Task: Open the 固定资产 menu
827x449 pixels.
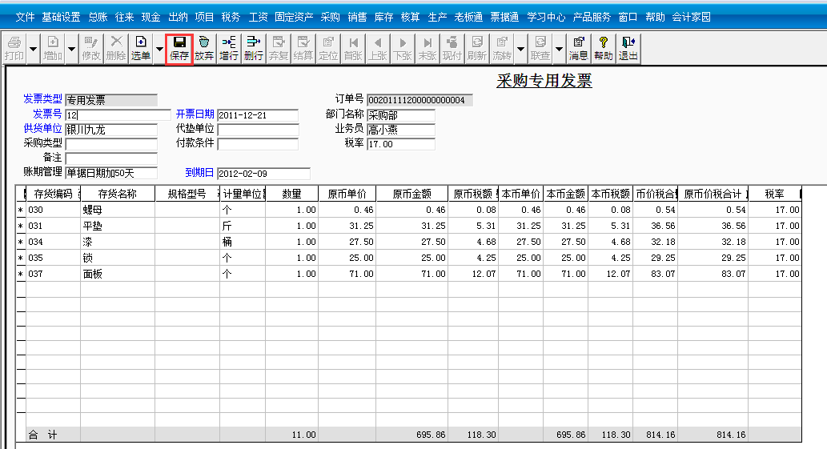Action: pyautogui.click(x=294, y=17)
